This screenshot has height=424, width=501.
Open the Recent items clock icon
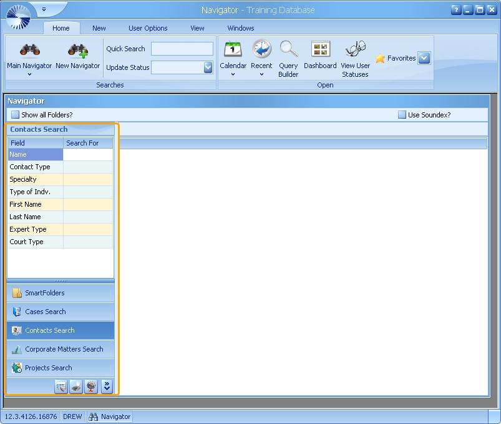coord(261,49)
